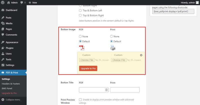Select the 'Print Preview Window' label
200x105 pixels.
tap(68, 101)
